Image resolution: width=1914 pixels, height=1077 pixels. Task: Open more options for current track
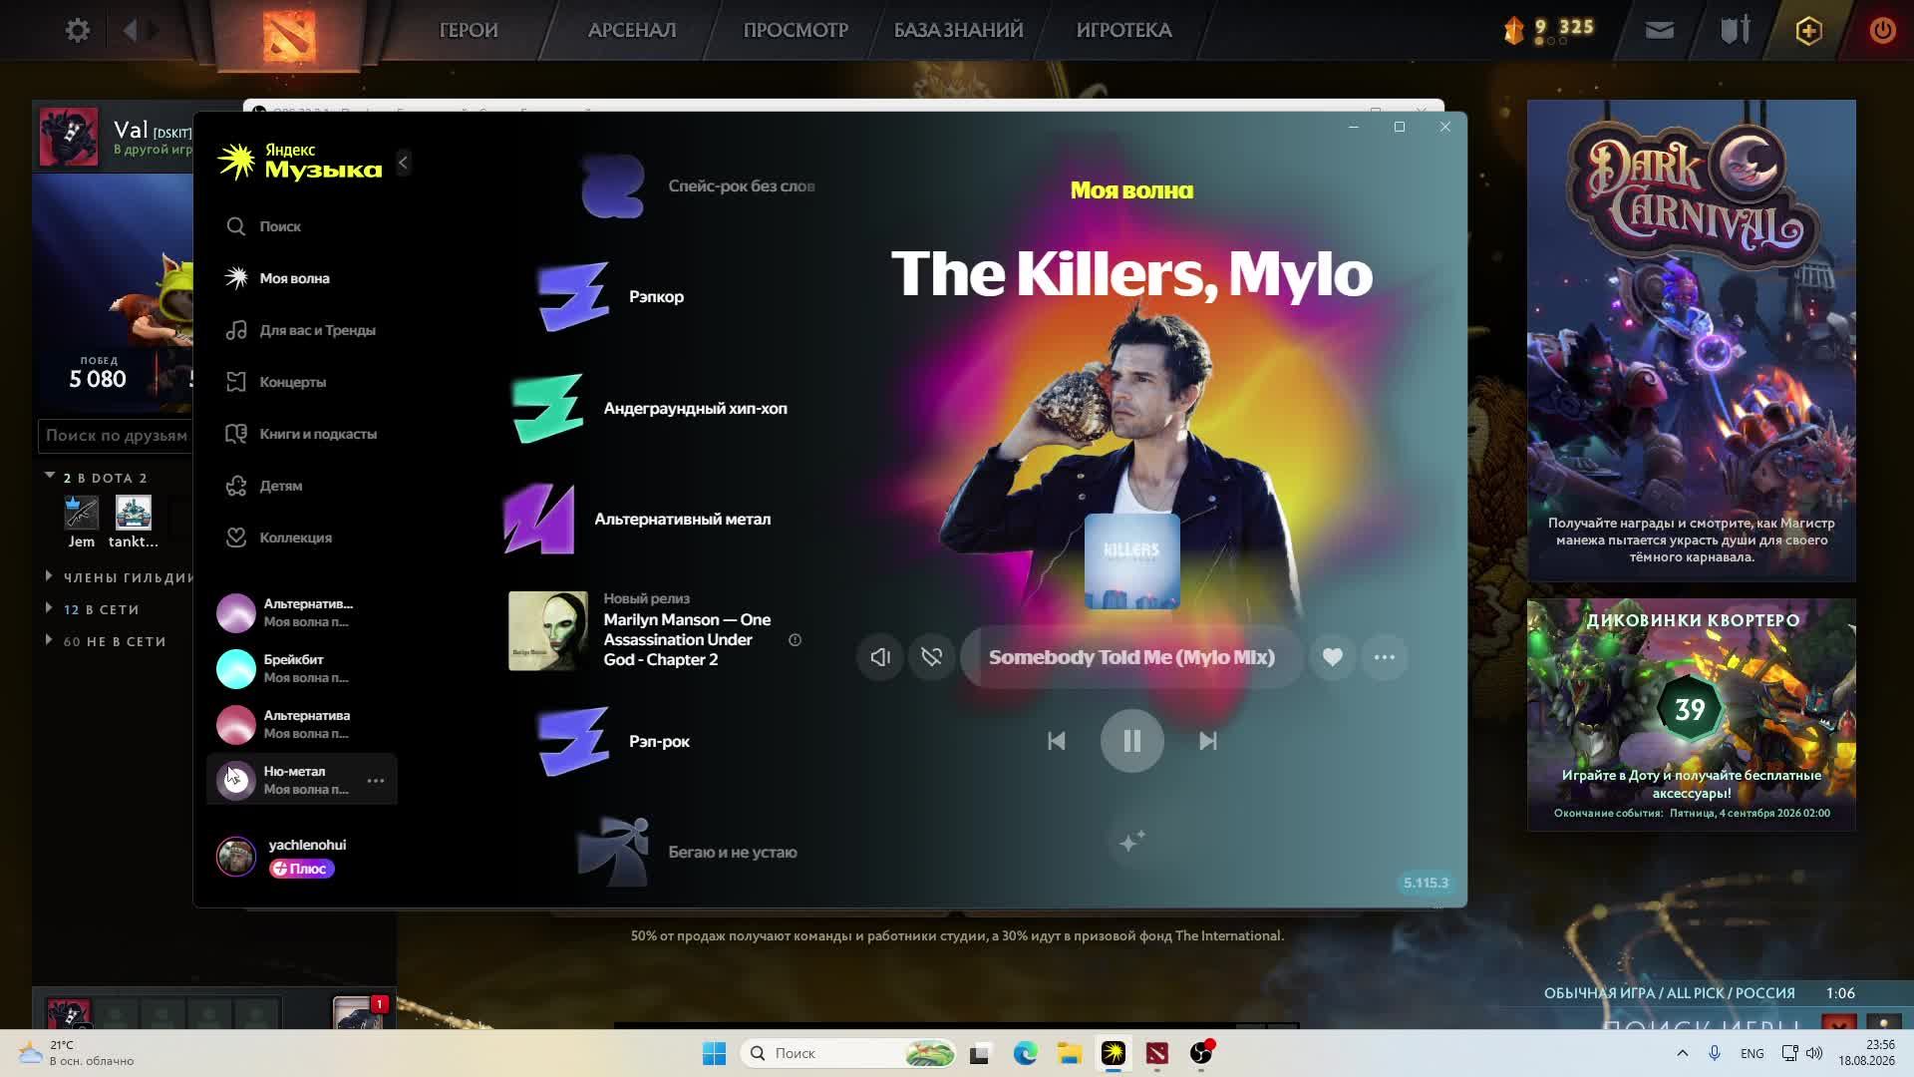[x=1385, y=657]
